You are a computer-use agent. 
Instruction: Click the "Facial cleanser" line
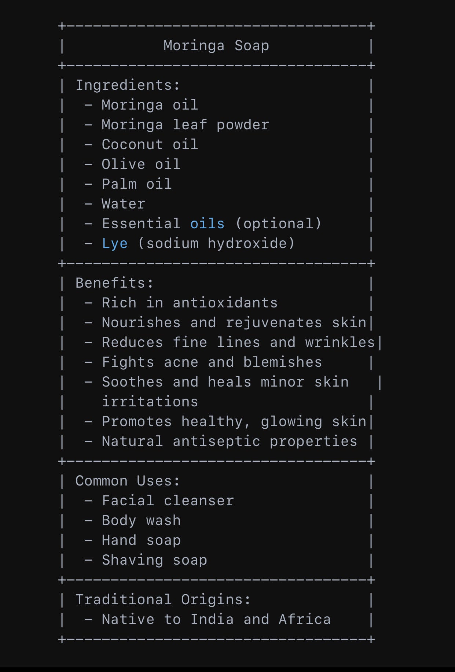(168, 501)
